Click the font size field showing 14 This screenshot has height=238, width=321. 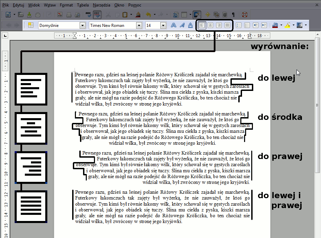tap(153, 25)
